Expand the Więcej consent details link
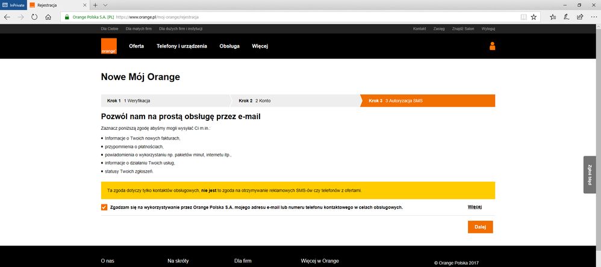 tap(475, 207)
